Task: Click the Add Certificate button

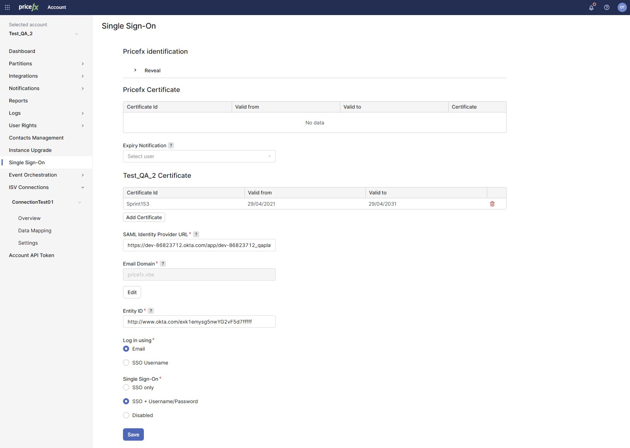Action: coord(144,217)
